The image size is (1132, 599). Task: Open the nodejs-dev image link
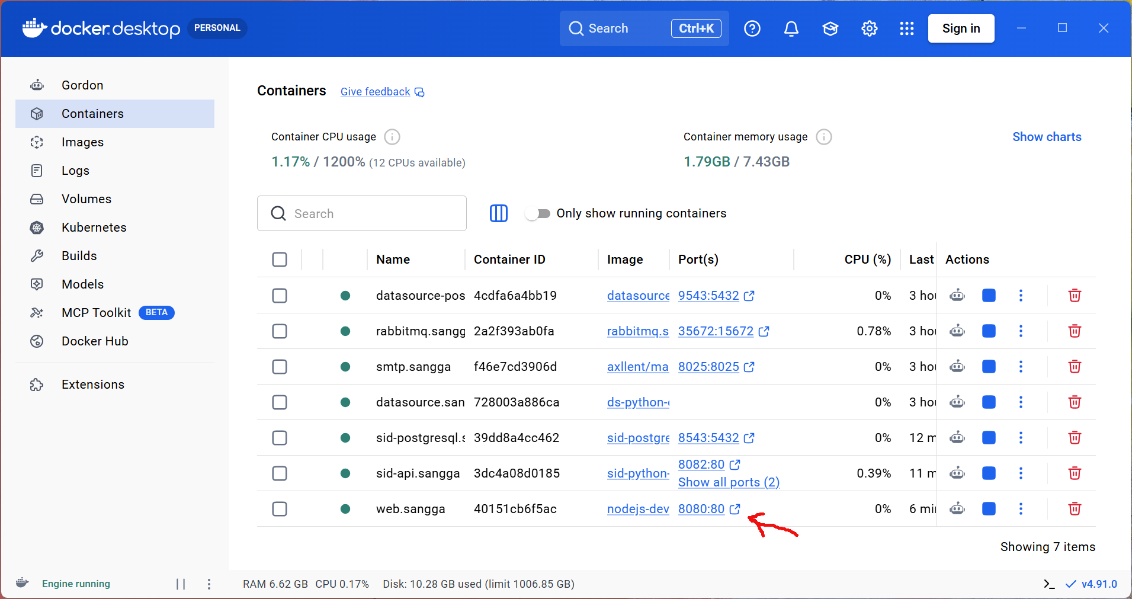pos(638,509)
